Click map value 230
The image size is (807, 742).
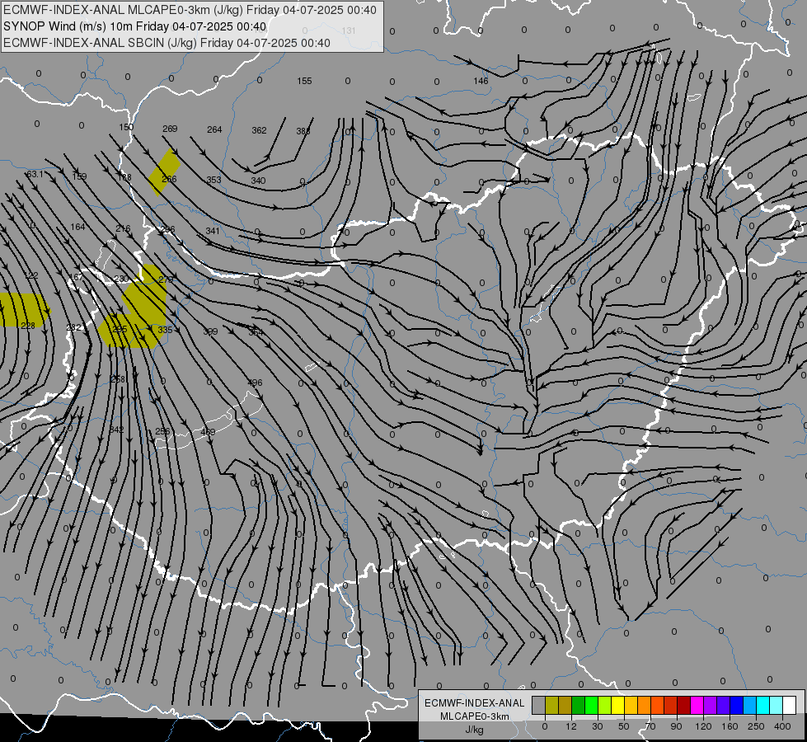pyautogui.click(x=121, y=279)
